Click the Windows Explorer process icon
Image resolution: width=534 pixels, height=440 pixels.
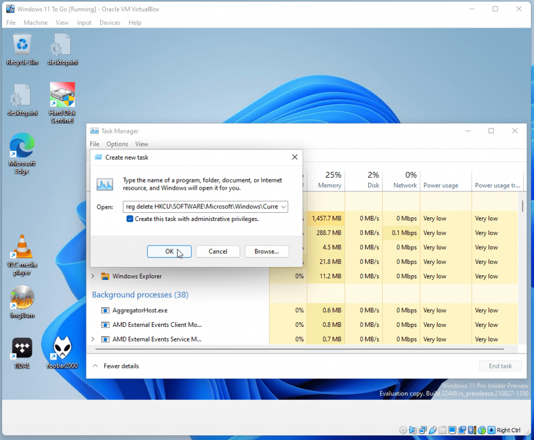click(105, 276)
